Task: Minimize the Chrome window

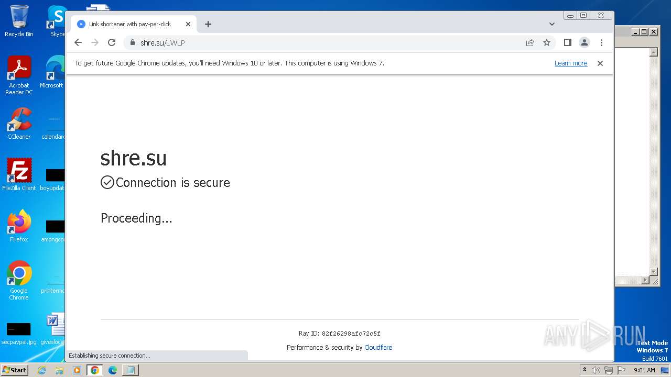Action: 570,15
